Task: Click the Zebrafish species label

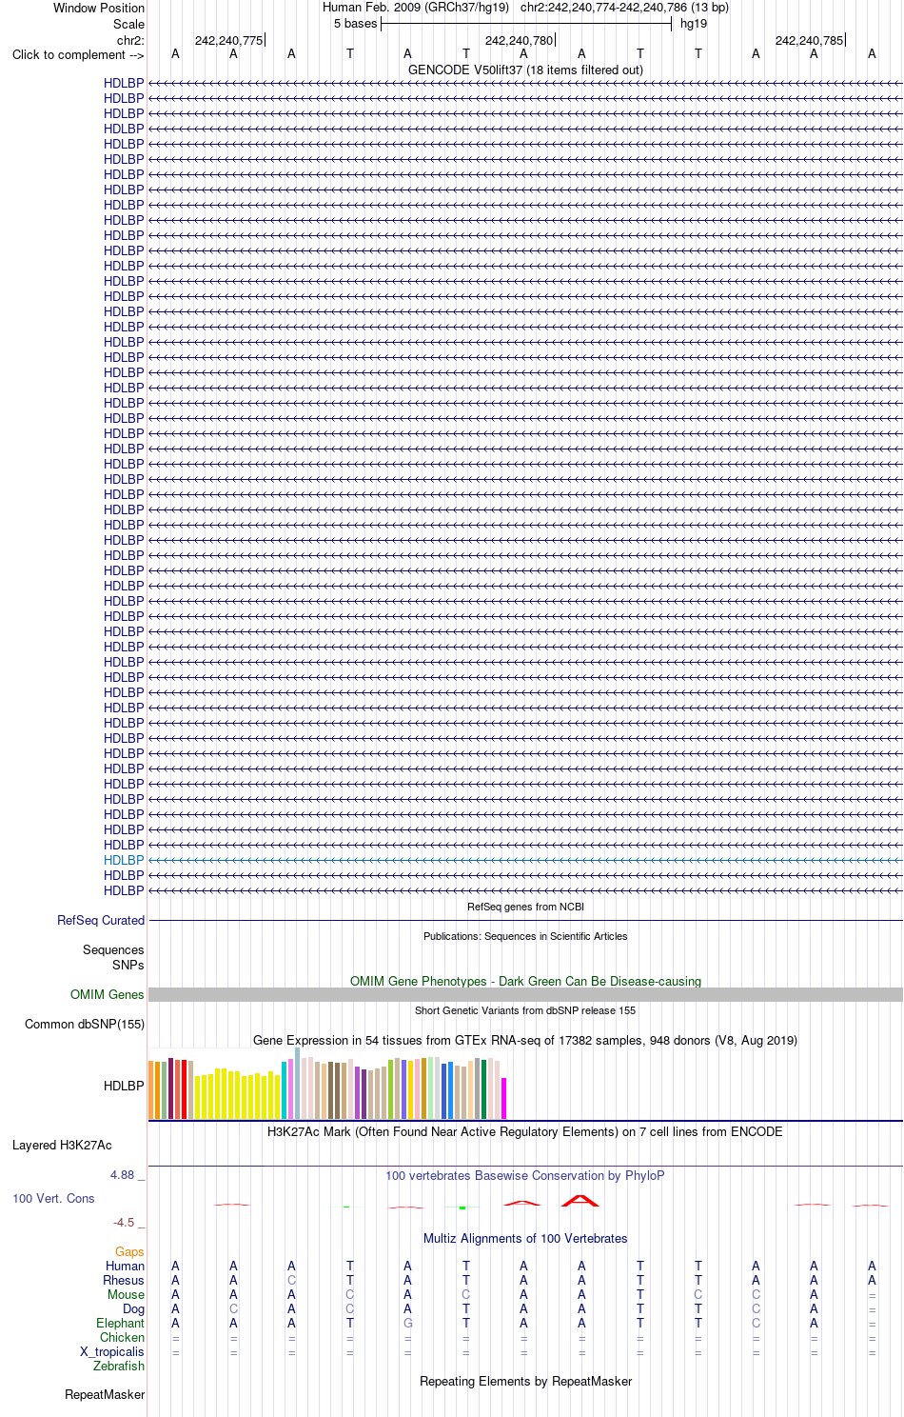Action: 119,1366
